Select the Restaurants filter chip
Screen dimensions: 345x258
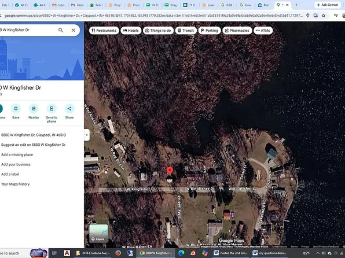tap(104, 31)
